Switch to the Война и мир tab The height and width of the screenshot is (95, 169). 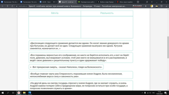tap(106, 2)
